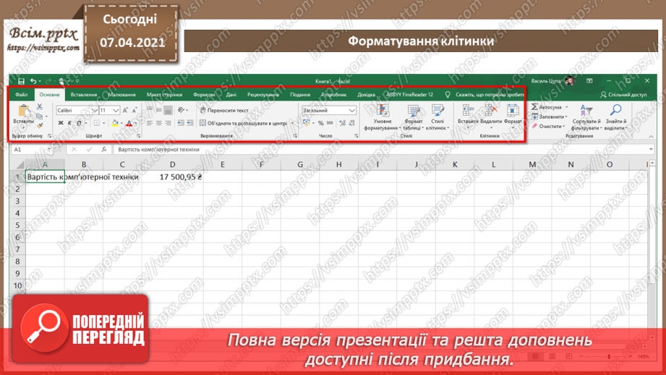Click the Decrease Indent icon
Screen dimensions: 666x375
click(181, 123)
